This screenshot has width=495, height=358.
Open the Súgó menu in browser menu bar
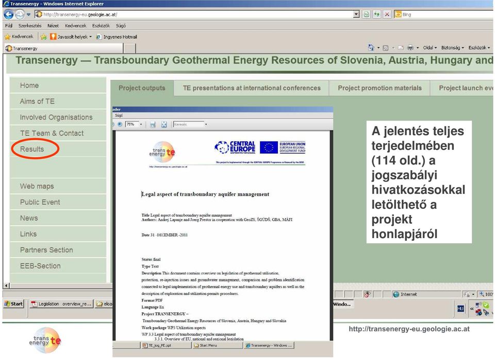(x=121, y=26)
